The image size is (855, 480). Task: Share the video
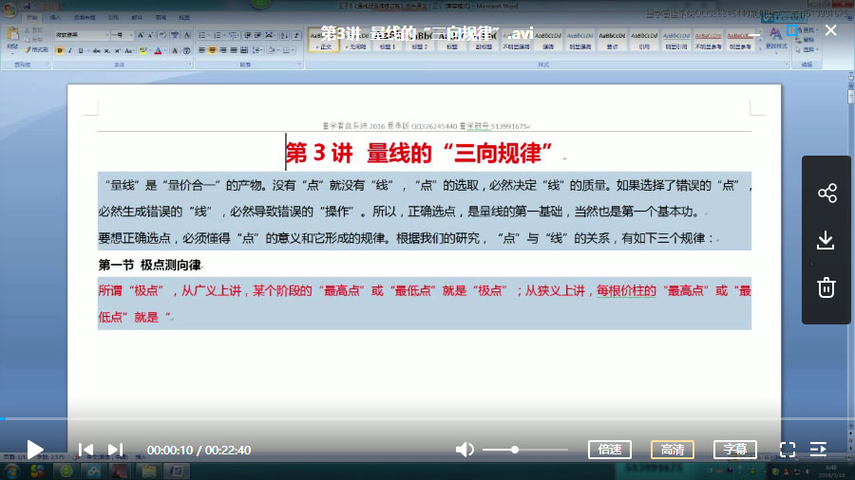[826, 193]
